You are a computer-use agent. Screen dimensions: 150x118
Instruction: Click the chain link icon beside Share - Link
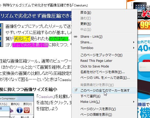coord(76,37)
